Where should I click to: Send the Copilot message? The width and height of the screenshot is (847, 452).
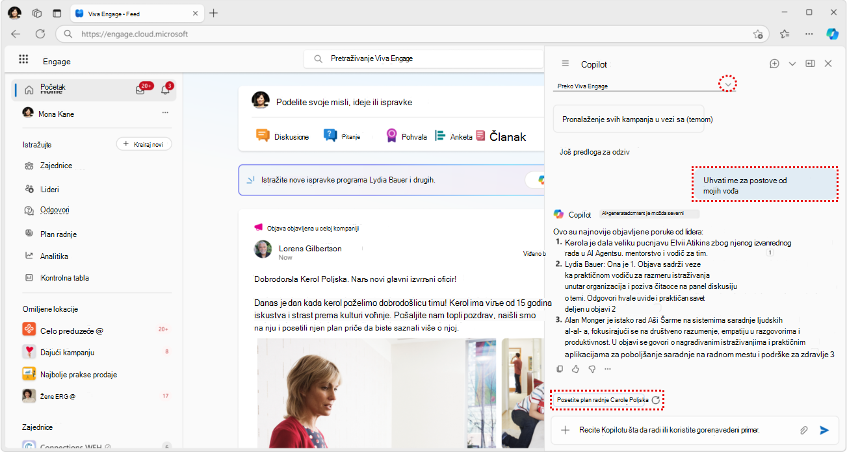coord(824,430)
